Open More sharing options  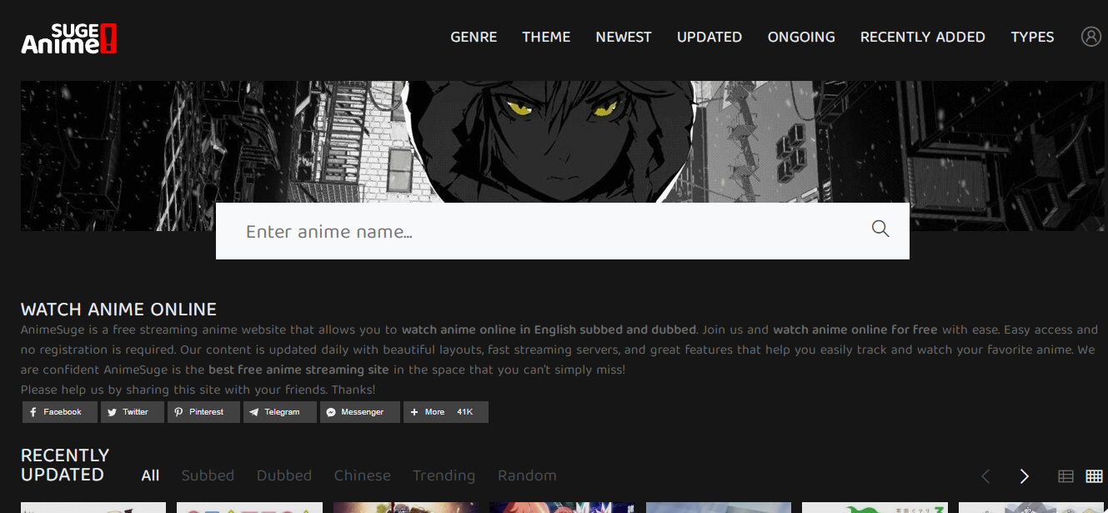446,412
